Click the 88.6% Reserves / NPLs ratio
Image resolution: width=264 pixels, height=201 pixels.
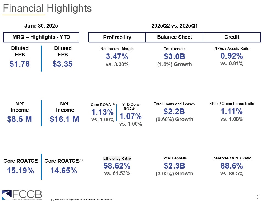(x=232, y=166)
